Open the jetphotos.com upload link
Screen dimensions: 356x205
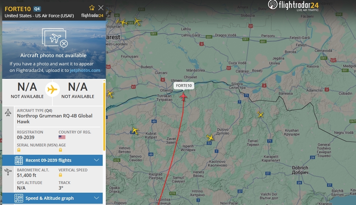[x=85, y=70]
